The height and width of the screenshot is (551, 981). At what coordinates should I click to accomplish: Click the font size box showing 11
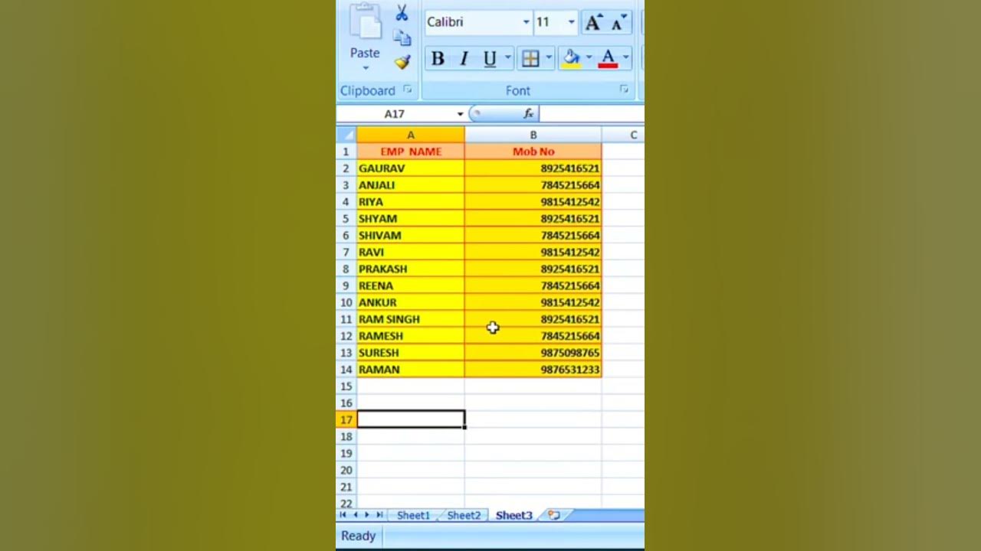point(550,22)
